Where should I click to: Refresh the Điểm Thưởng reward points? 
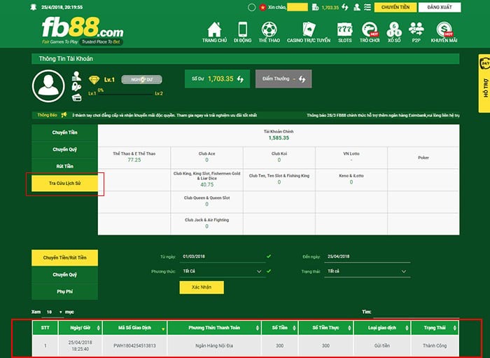[302, 78]
